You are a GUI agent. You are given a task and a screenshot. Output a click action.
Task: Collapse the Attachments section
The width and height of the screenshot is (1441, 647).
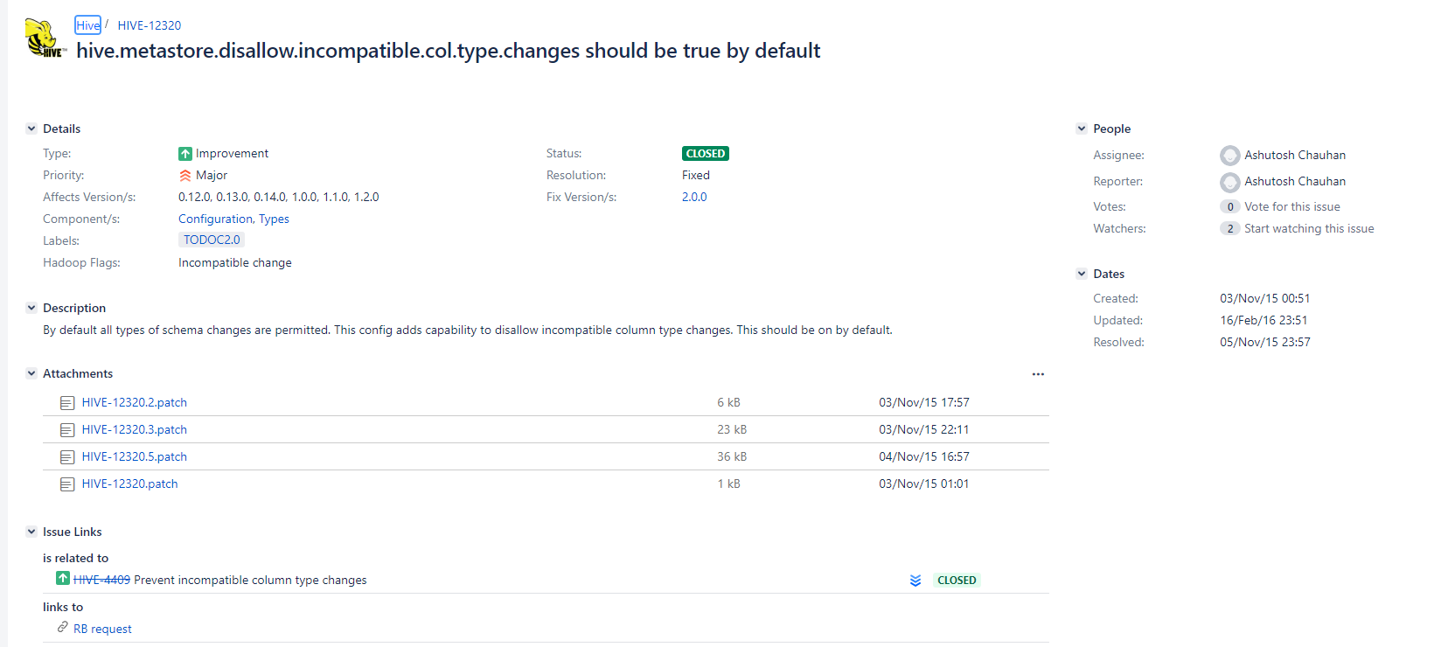point(31,373)
